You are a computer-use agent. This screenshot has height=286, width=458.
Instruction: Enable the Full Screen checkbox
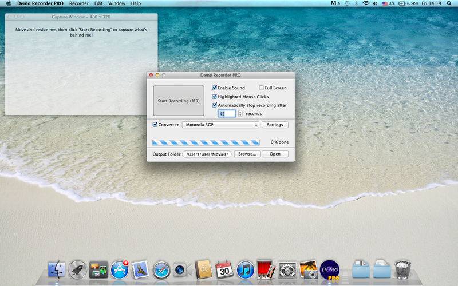click(x=261, y=88)
